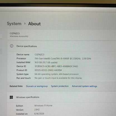Open Domain or workgroup link
116x116 pixels.
[37, 86]
